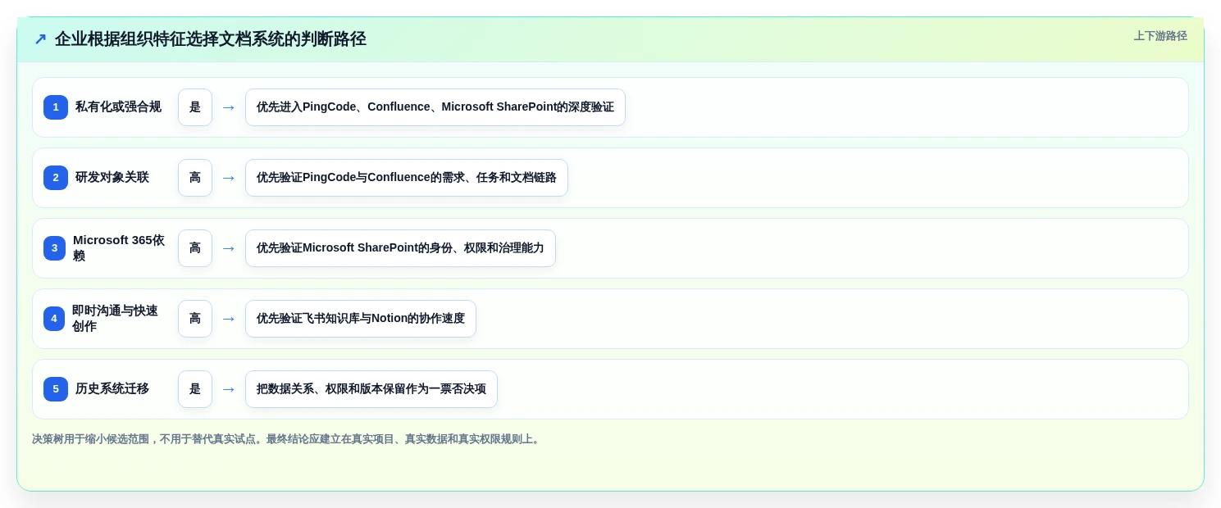Click the 私有化或强合规 label

(118, 107)
